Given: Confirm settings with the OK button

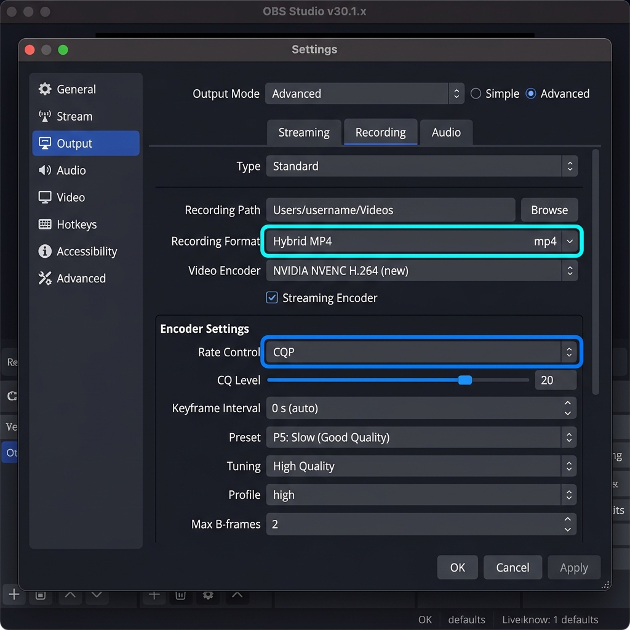Looking at the screenshot, I should tap(457, 567).
